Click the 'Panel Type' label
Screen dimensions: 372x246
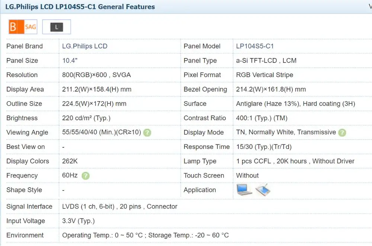point(200,61)
